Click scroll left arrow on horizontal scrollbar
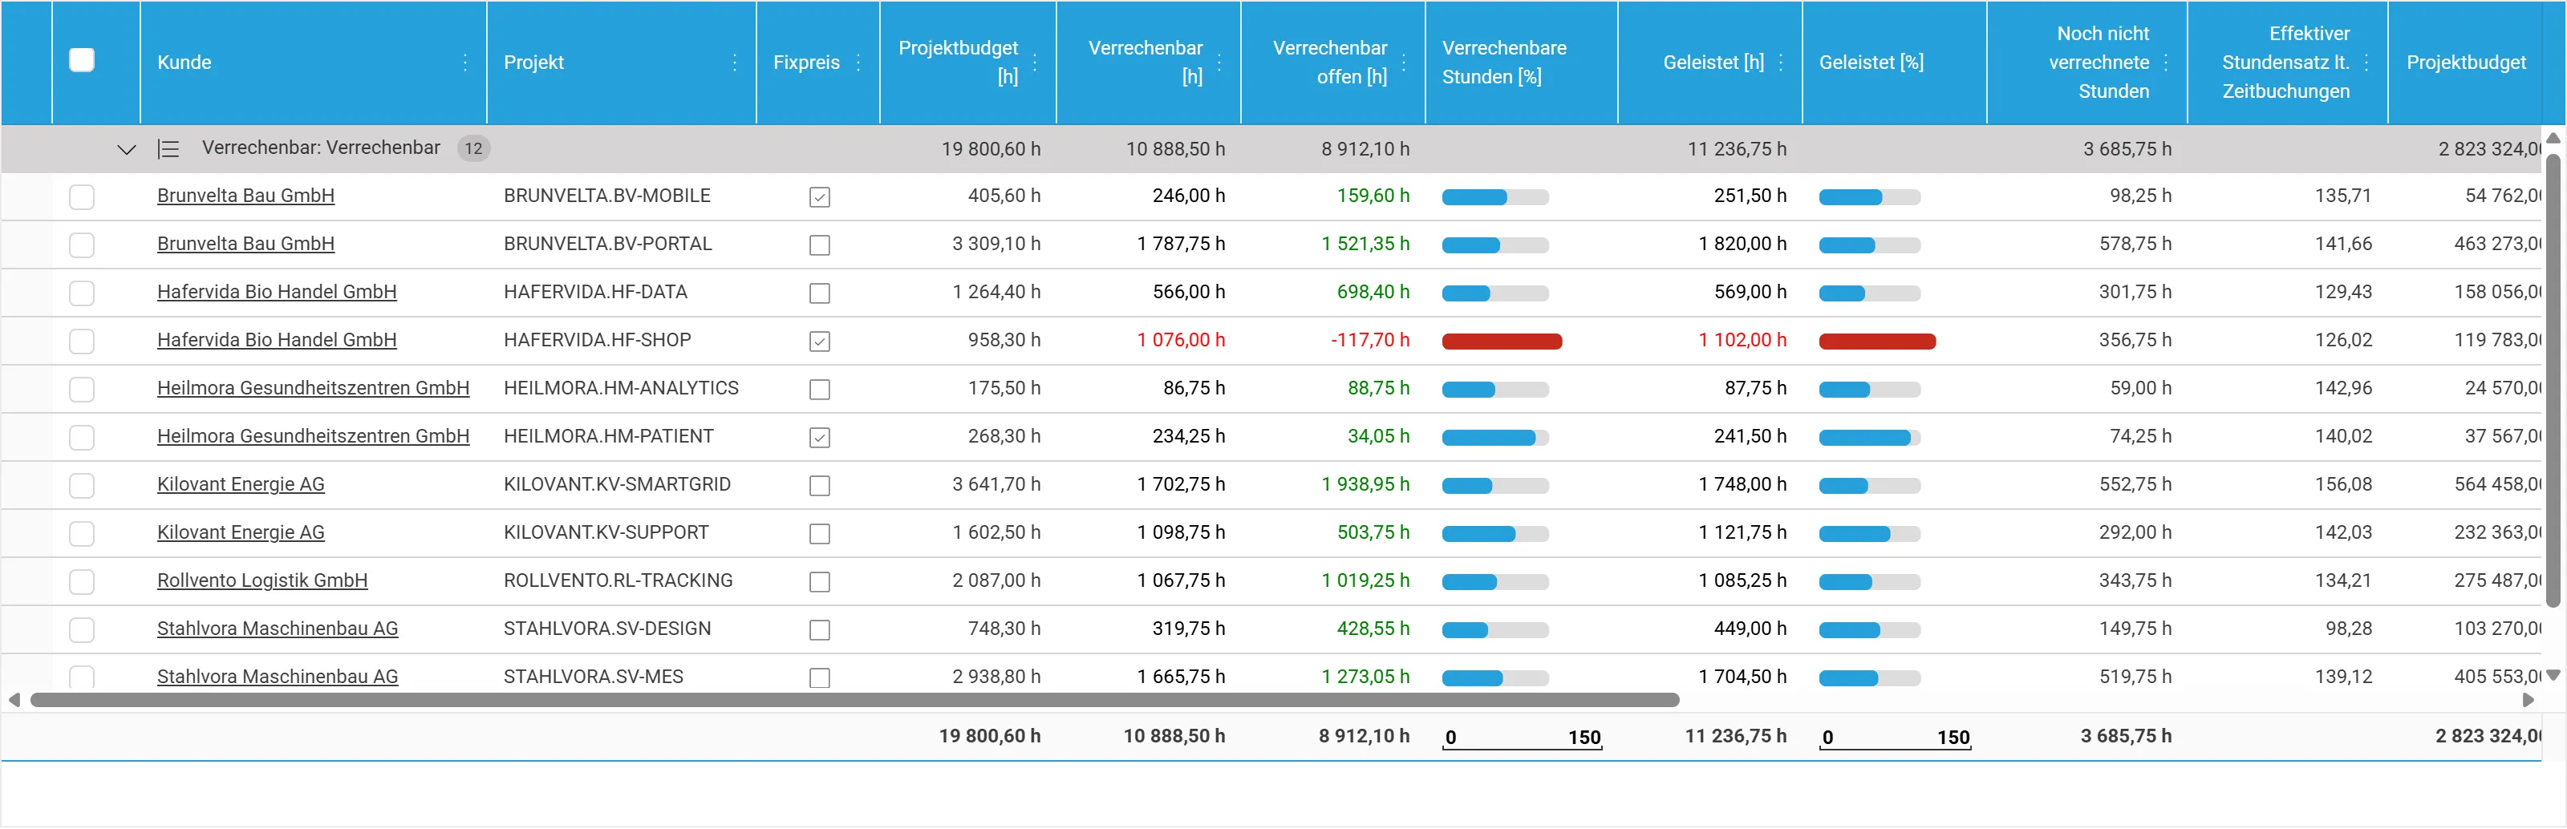 coord(14,701)
